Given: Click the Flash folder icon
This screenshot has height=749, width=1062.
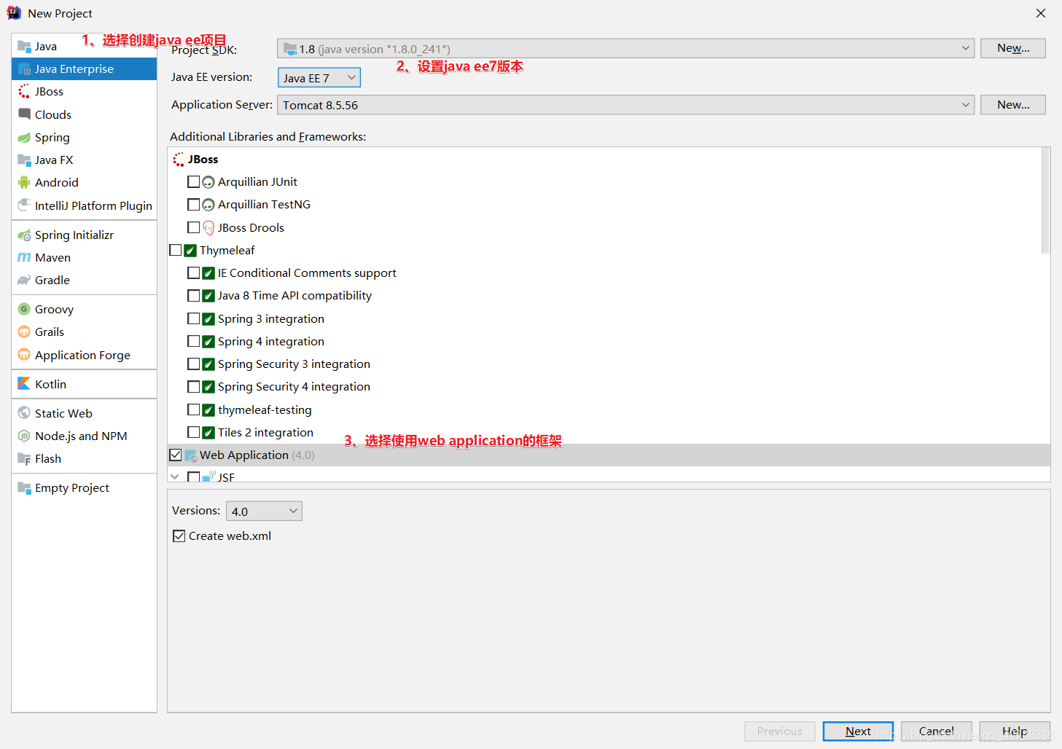Looking at the screenshot, I should coord(24,458).
